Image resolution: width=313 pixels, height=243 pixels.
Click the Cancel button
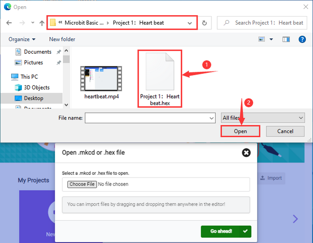[285, 131]
